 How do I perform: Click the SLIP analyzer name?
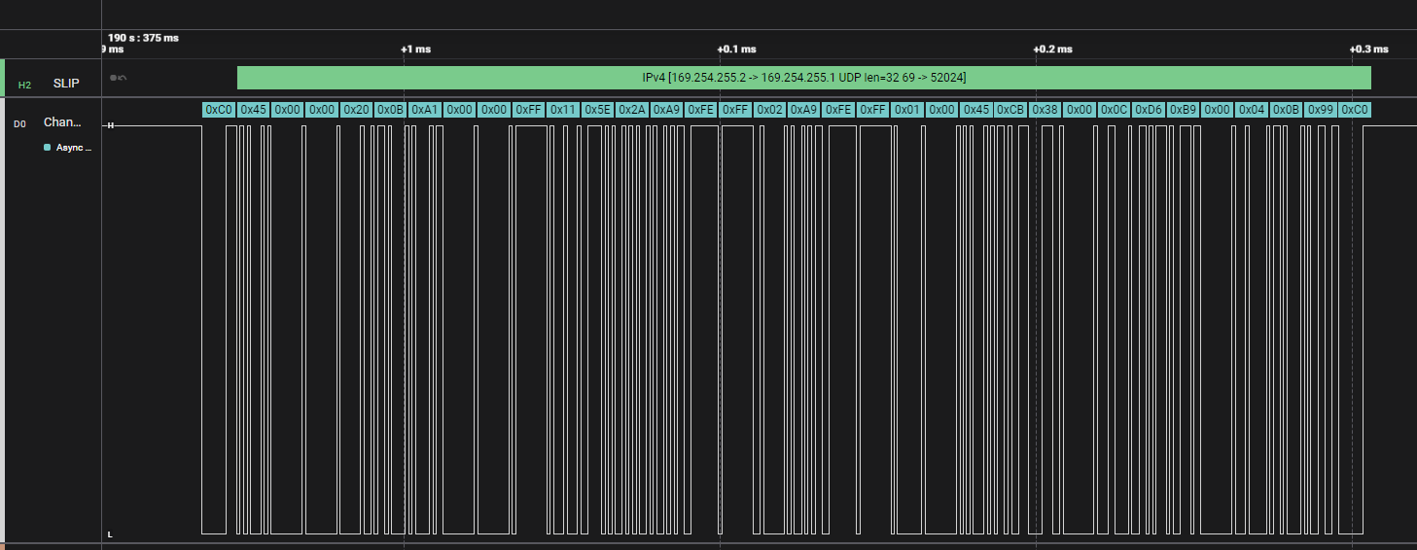(x=66, y=84)
